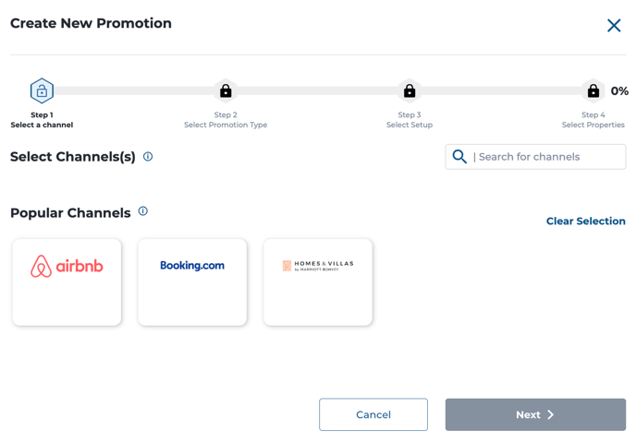636x443 pixels.
Task: Click the magnifying glass search icon
Action: (x=459, y=156)
